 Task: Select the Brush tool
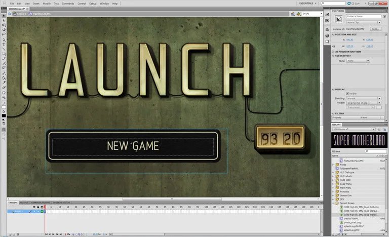[x=4, y=63]
